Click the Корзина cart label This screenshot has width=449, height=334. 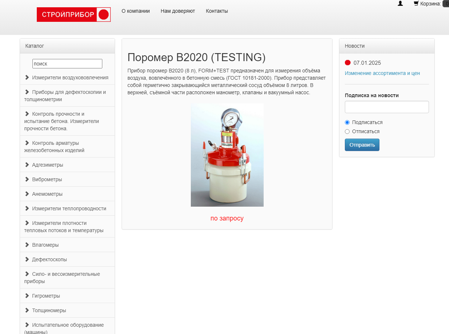click(430, 4)
